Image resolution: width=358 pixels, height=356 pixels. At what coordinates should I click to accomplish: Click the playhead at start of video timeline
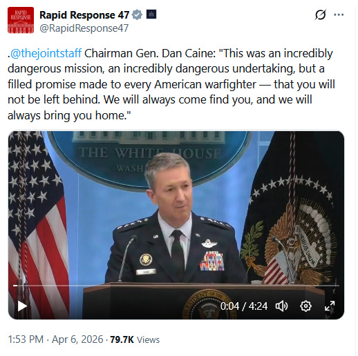coord(15,286)
